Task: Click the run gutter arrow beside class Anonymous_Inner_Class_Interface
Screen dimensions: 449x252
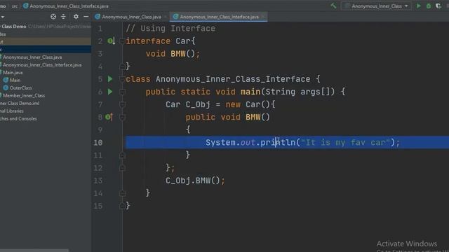Action: (110, 79)
